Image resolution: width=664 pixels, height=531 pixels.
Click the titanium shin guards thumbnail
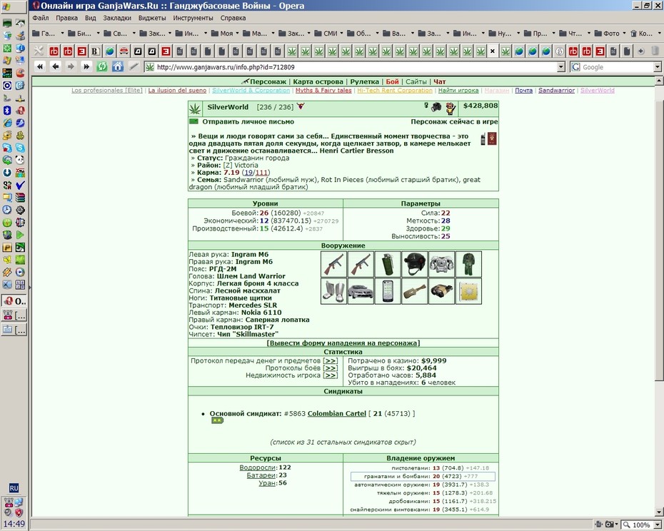pos(333,291)
